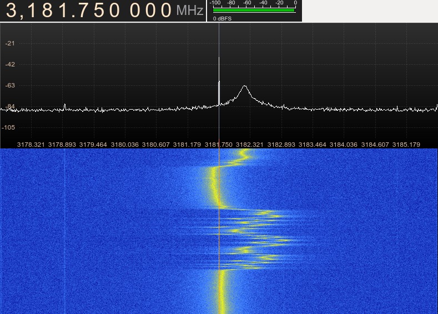Click the small spur near 3178.893 in the spectrum
Image resolution: width=438 pixels, height=314 pixels.
(x=65, y=107)
